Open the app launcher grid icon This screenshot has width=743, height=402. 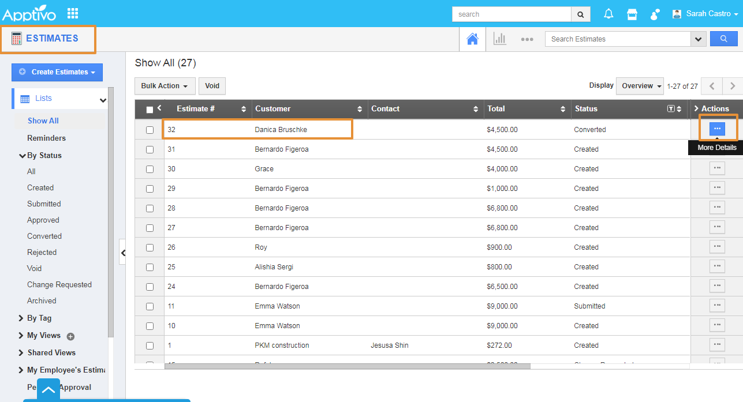pos(73,13)
